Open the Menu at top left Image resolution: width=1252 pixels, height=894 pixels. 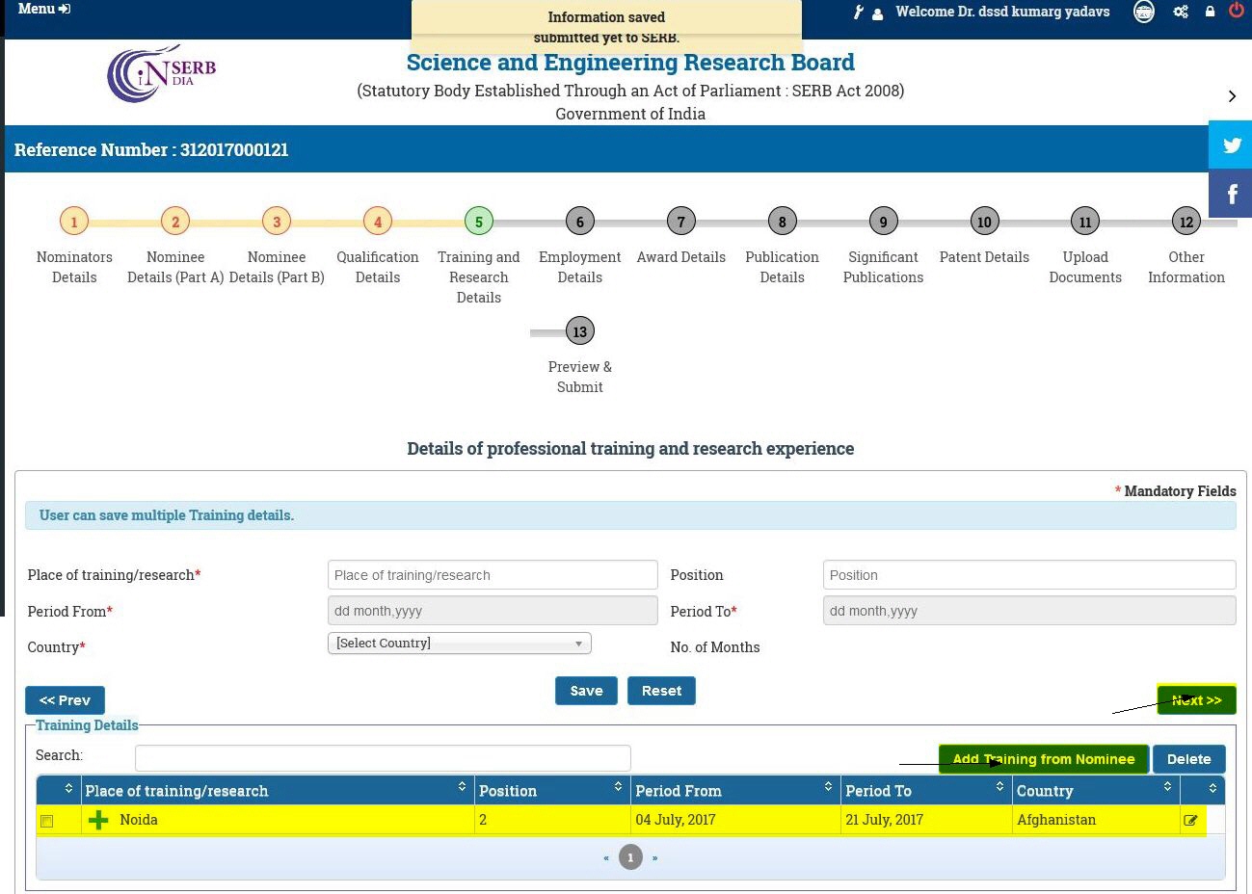[44, 9]
